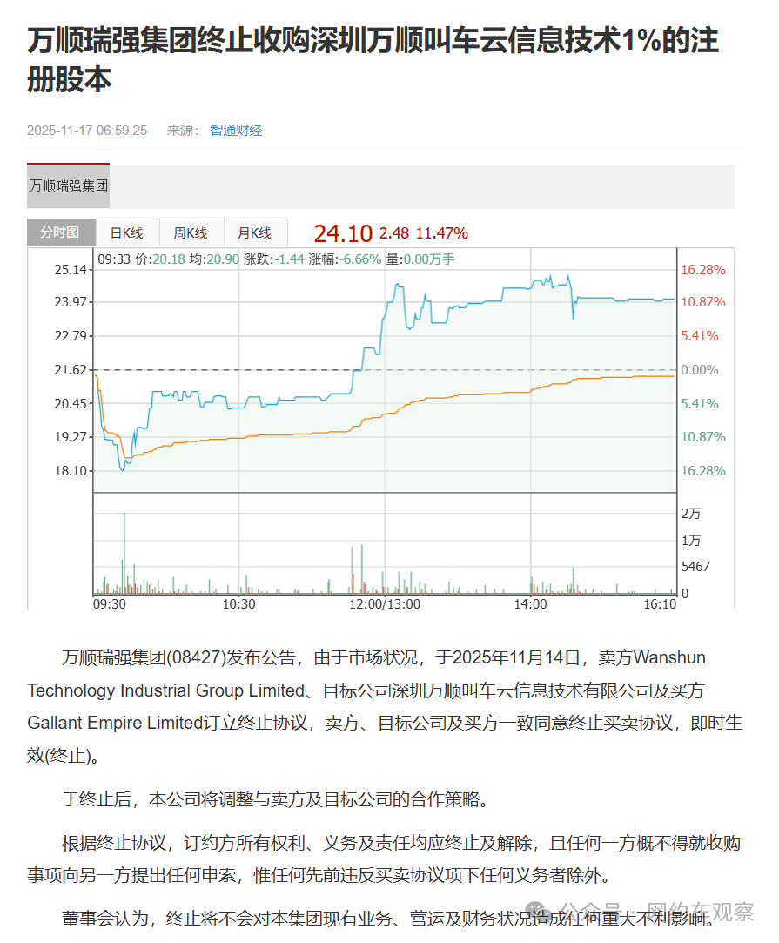The image size is (779, 943).
Task: Click the 11.47% change percentage
Action: click(442, 233)
